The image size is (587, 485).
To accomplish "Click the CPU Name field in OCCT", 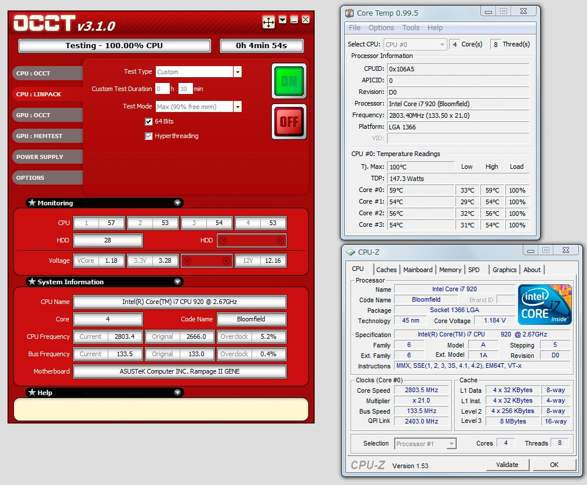I will tap(180, 302).
